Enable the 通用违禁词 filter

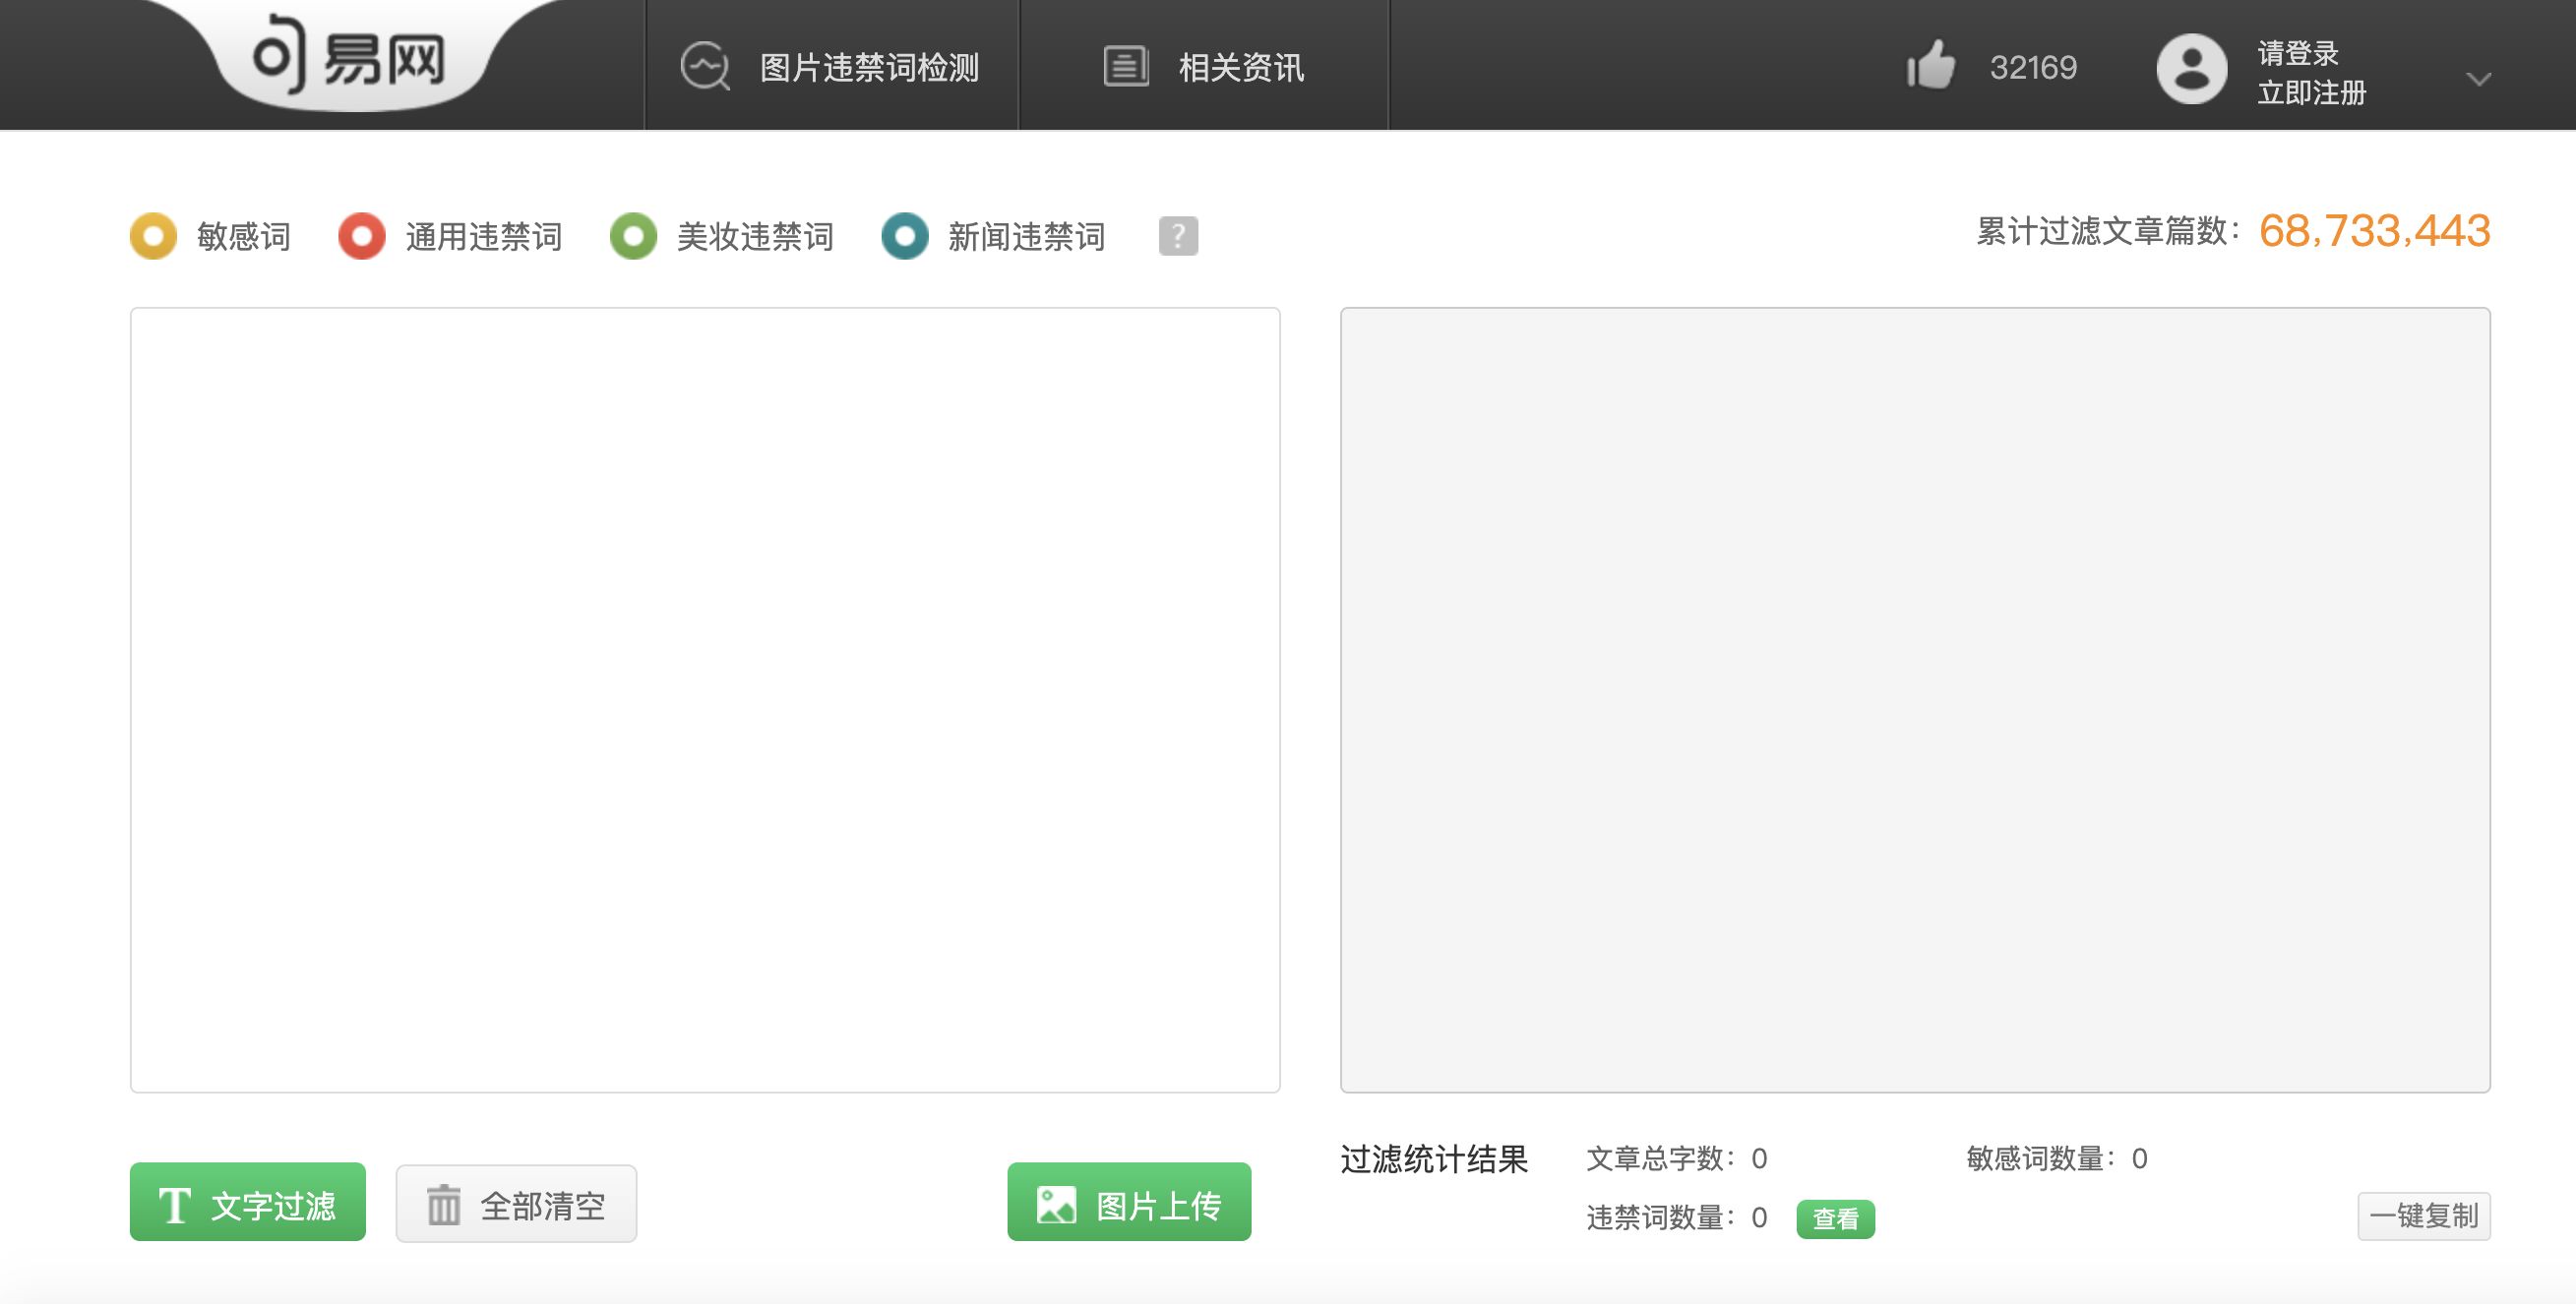pos(362,237)
